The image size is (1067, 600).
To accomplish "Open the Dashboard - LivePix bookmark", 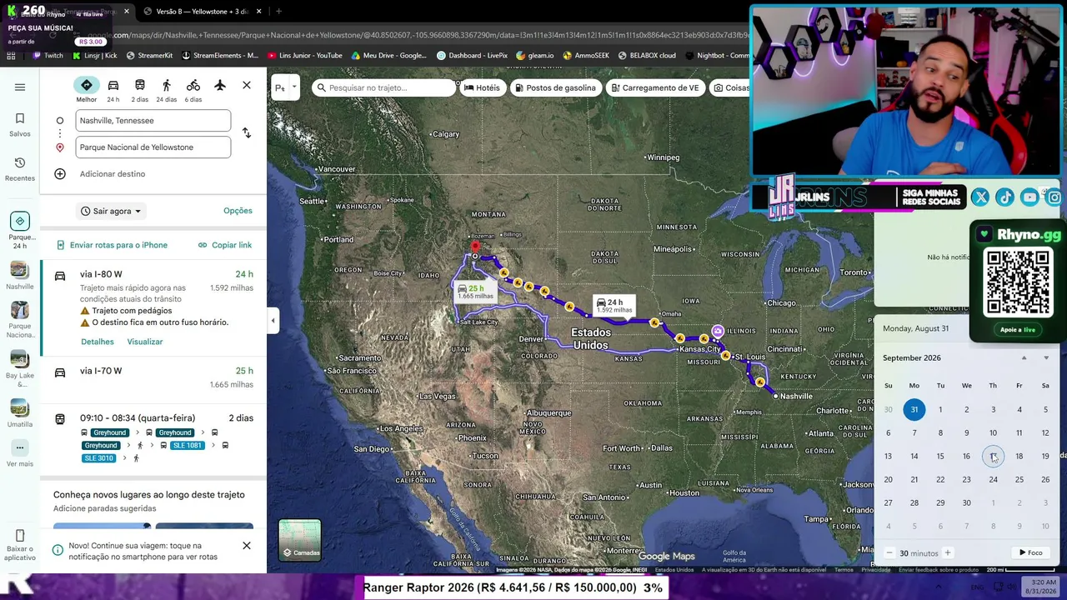I will [x=472, y=56].
